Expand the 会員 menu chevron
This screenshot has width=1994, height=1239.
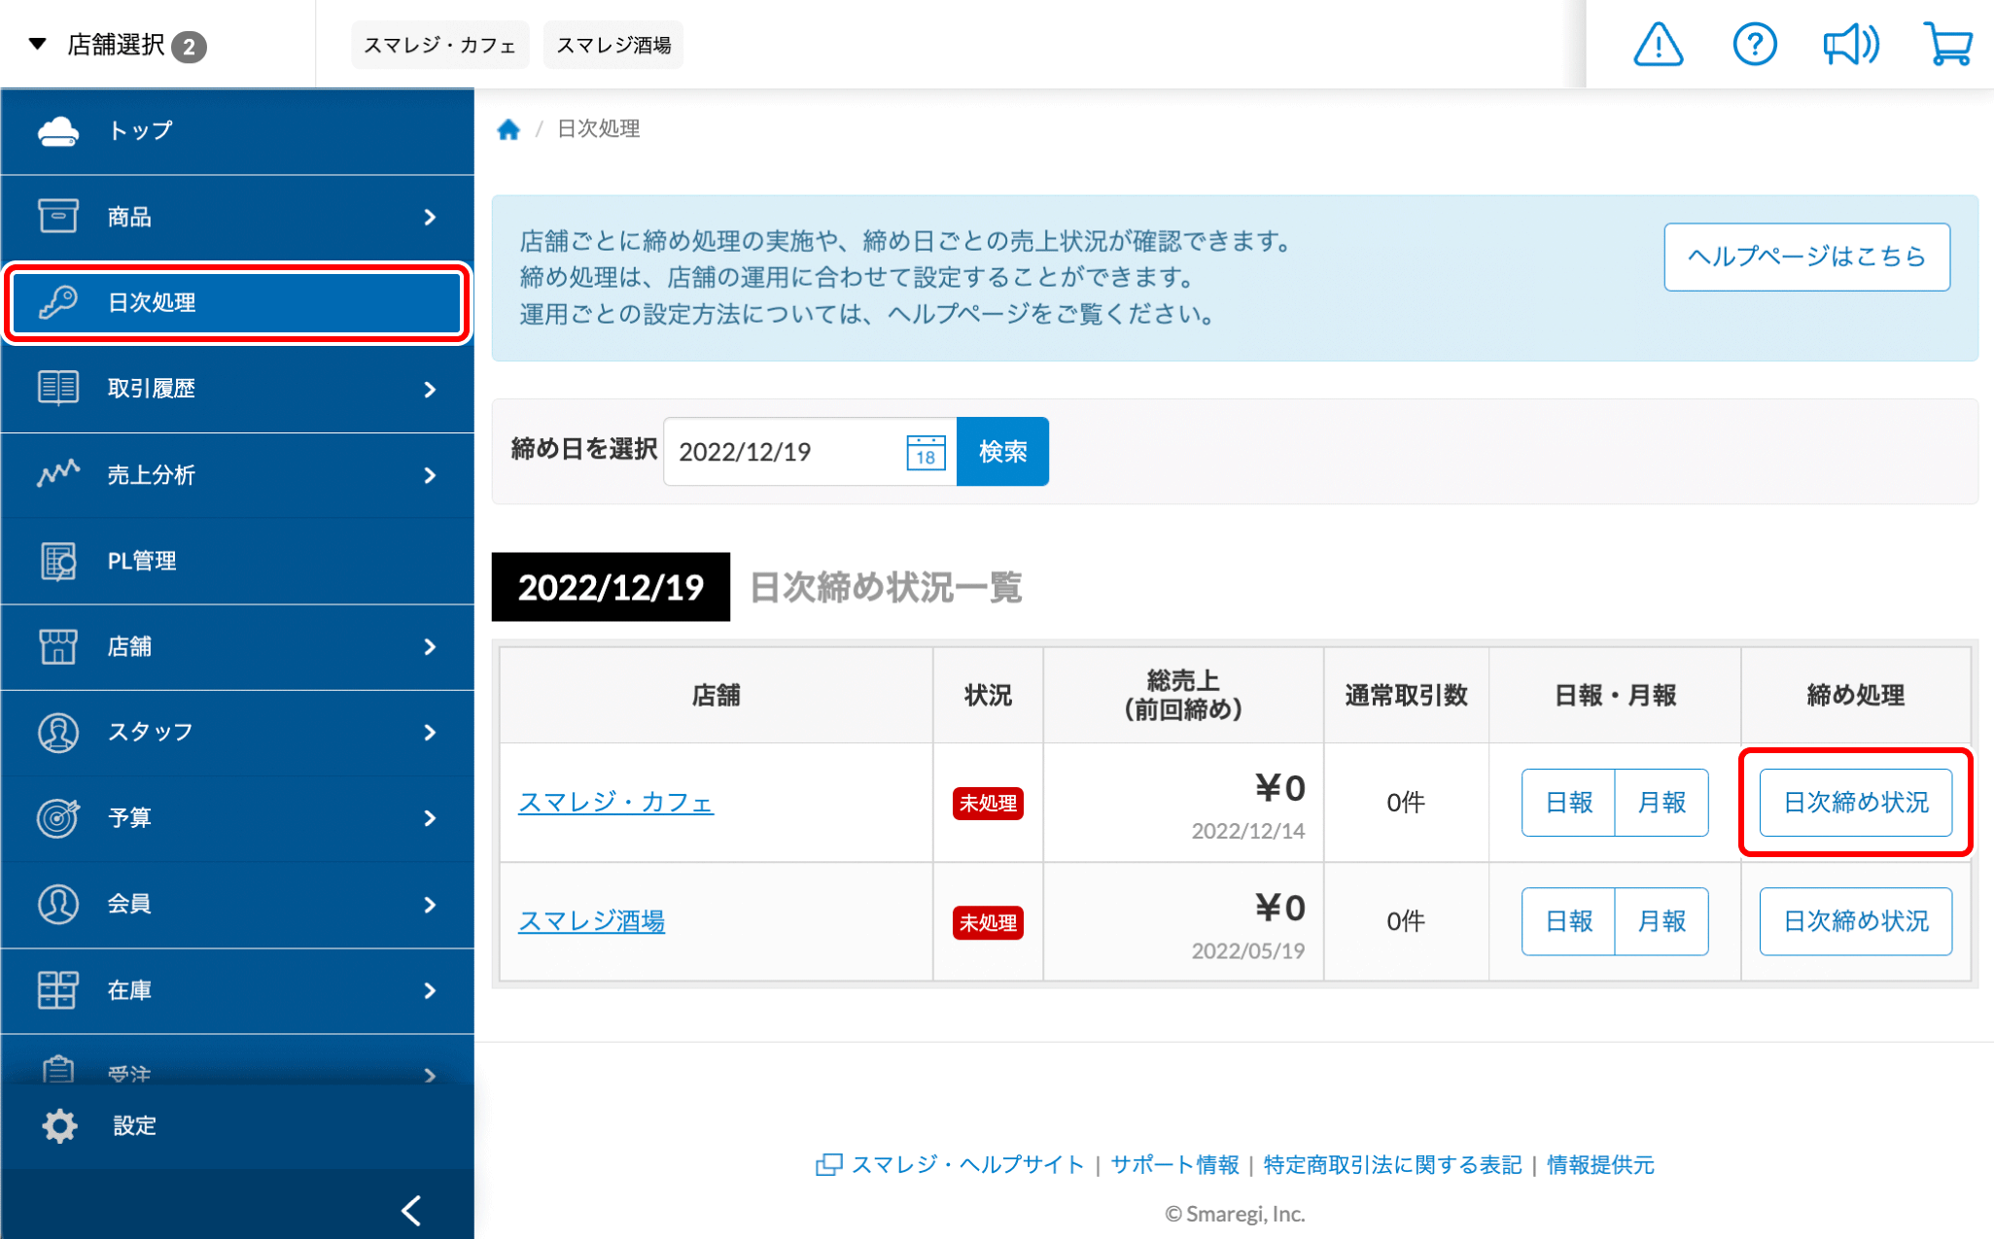[x=430, y=905]
